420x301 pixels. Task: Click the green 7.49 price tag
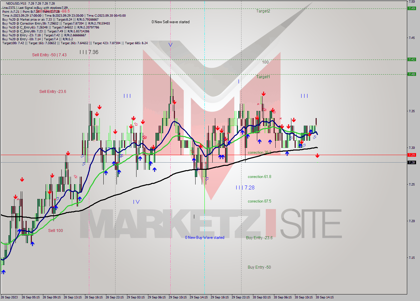point(411,9)
